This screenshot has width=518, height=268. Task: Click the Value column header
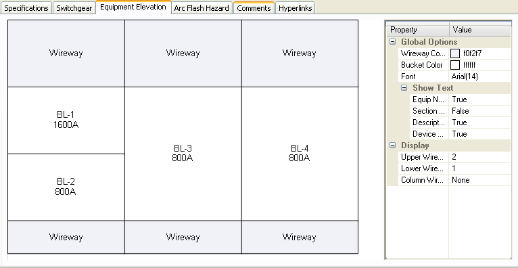(x=480, y=30)
